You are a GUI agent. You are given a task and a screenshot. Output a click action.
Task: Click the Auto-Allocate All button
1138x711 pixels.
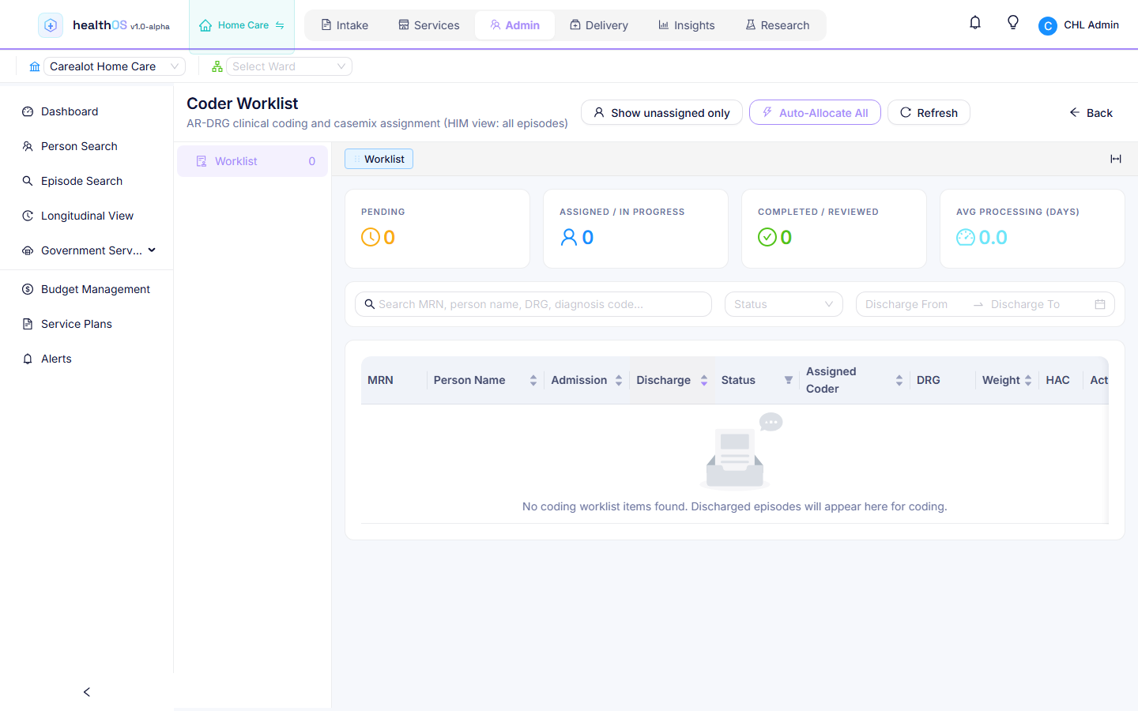click(x=815, y=112)
